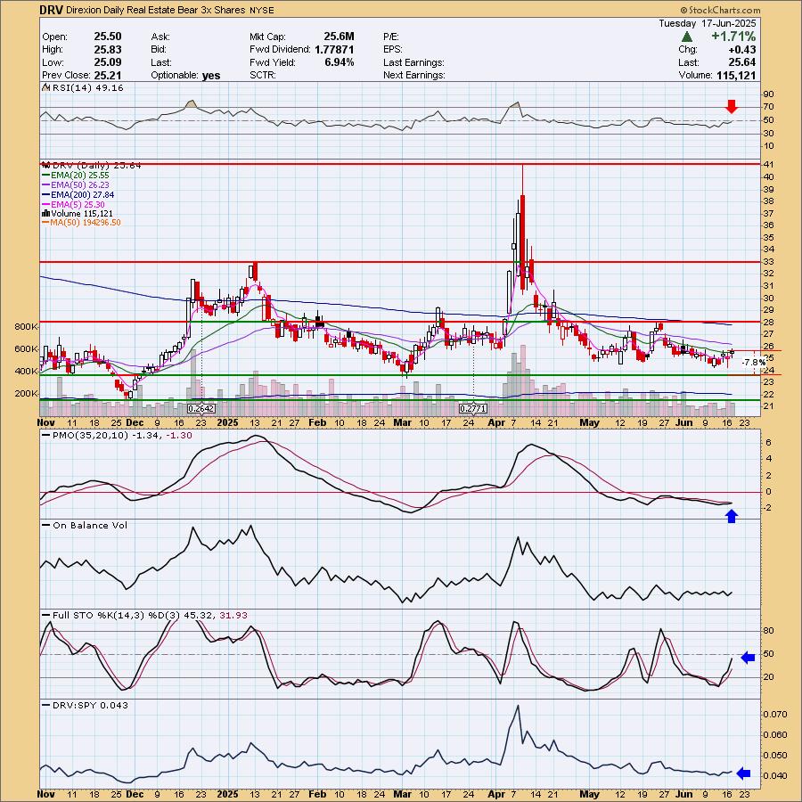Click the volume bars icon in legend
The image size is (802, 802).
pyautogui.click(x=45, y=213)
